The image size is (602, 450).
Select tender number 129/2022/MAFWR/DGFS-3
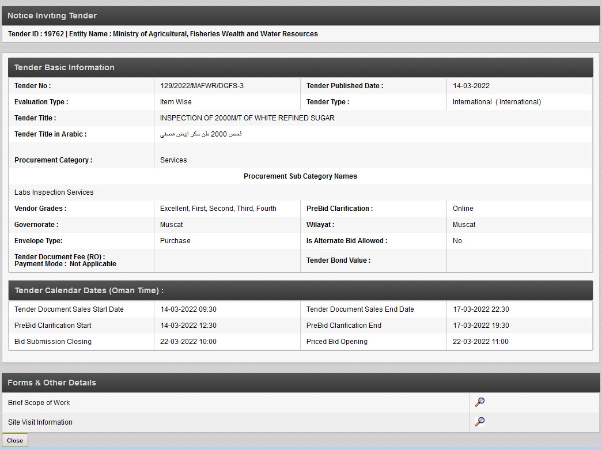(202, 86)
